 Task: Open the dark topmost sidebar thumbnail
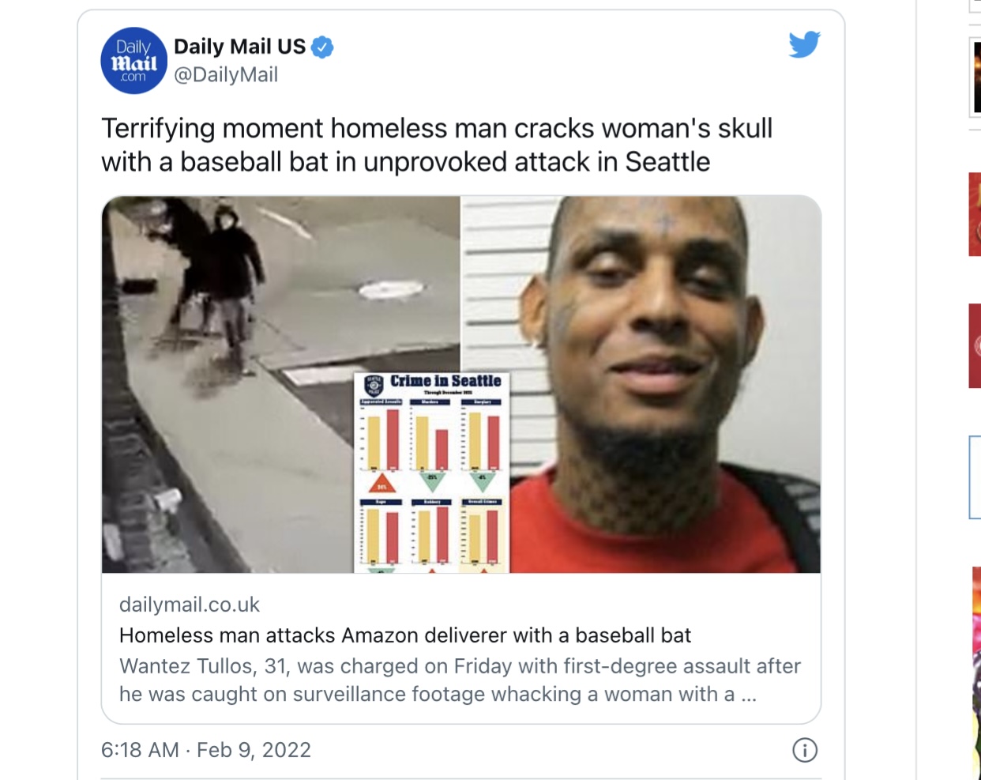tap(976, 78)
